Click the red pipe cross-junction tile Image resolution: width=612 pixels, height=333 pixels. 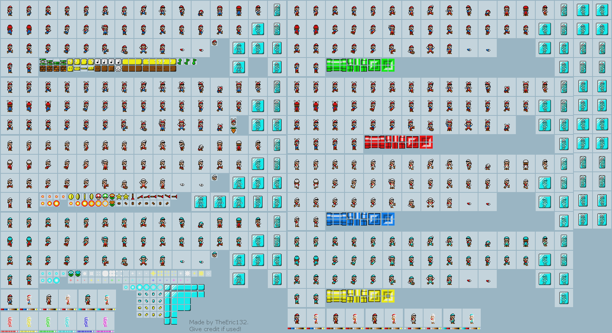(x=426, y=142)
